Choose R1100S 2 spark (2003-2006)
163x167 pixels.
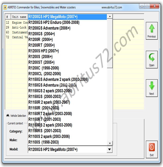(67, 136)
